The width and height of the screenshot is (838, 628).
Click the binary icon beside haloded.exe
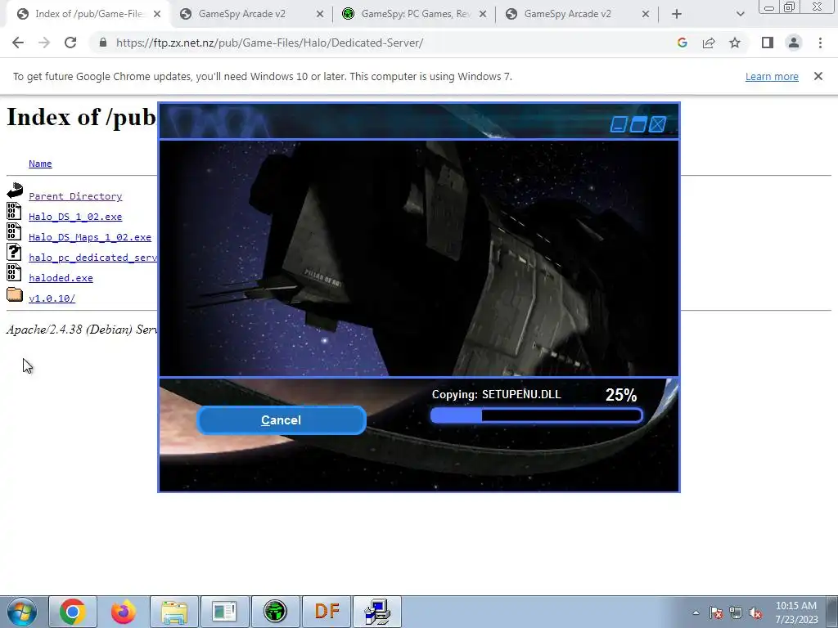coord(14,272)
